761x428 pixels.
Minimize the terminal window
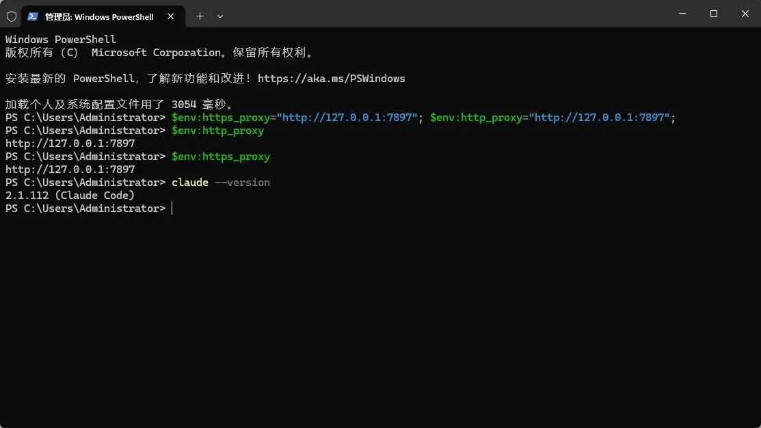[682, 14]
